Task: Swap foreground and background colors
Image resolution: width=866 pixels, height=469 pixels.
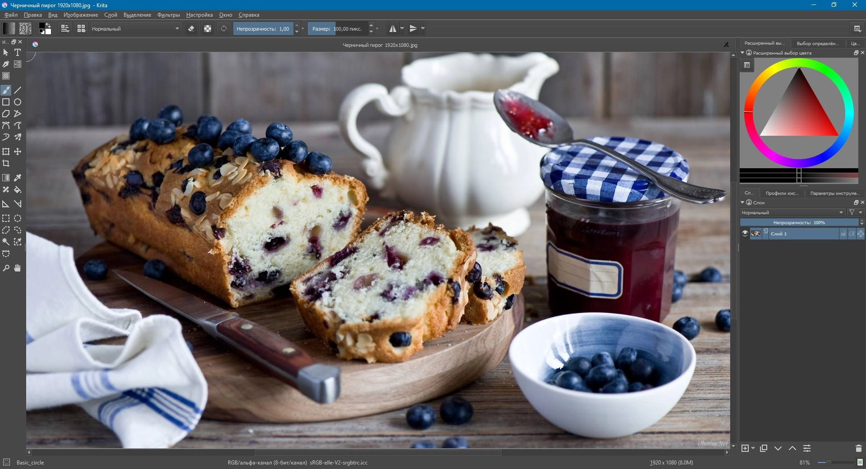Action: click(x=48, y=25)
